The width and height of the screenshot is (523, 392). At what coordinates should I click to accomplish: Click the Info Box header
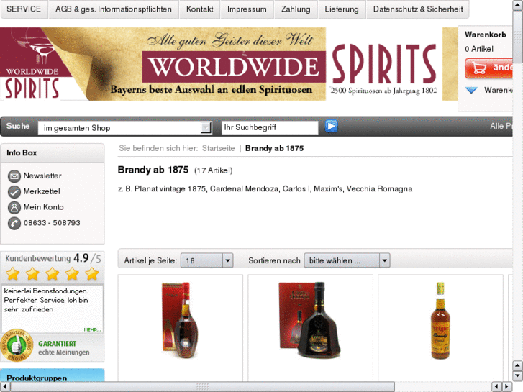click(53, 152)
